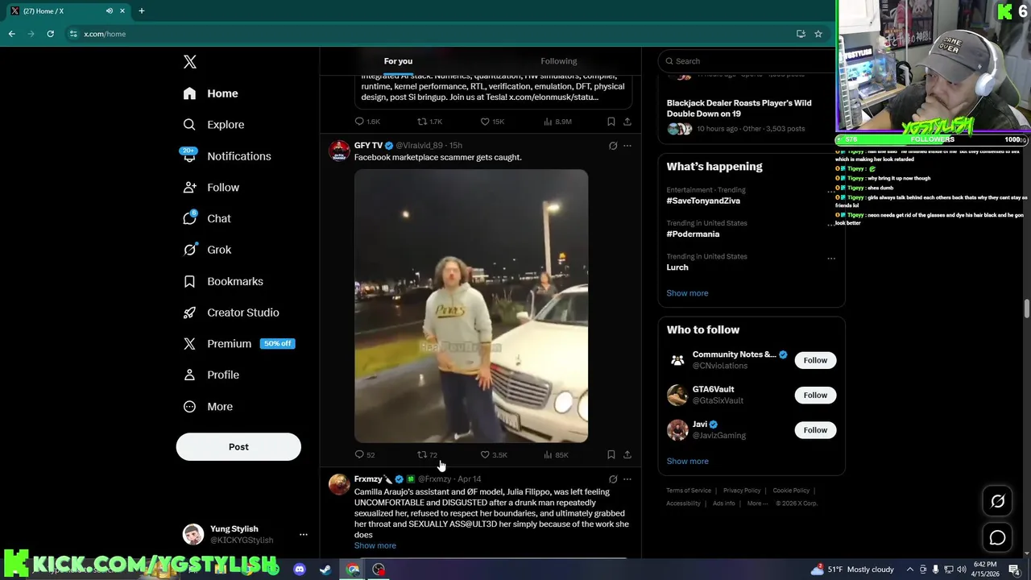This screenshot has width=1031, height=580.
Task: View analytics of GFY TV post
Action: (556, 455)
